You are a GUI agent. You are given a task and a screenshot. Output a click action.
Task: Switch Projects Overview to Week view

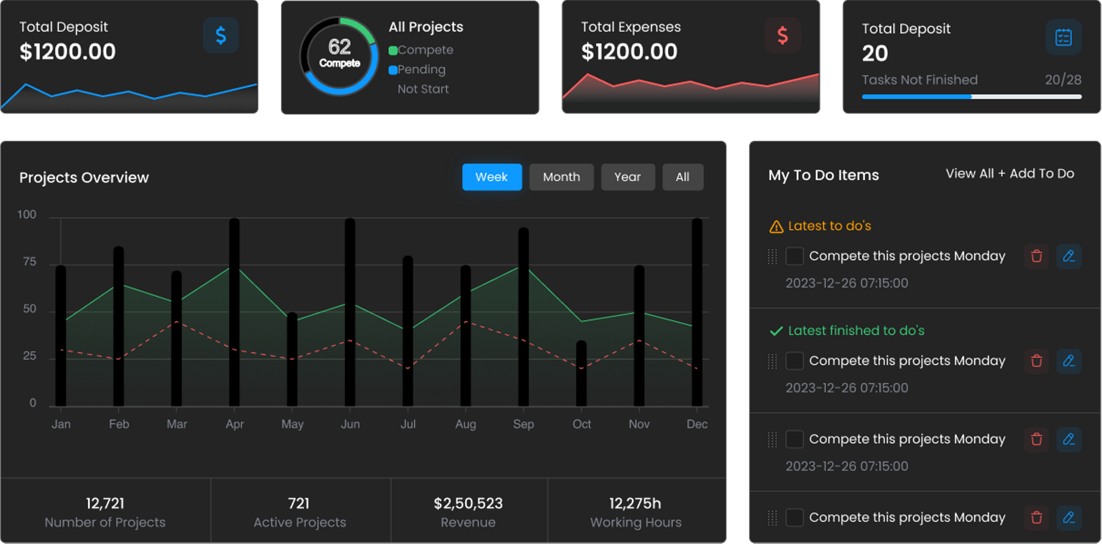pos(492,177)
